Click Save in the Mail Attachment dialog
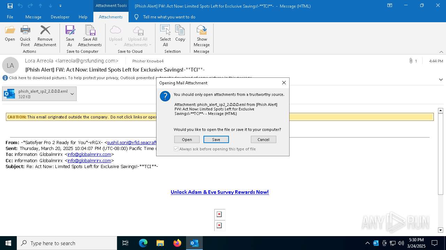This screenshot has width=446, height=250. click(216, 140)
